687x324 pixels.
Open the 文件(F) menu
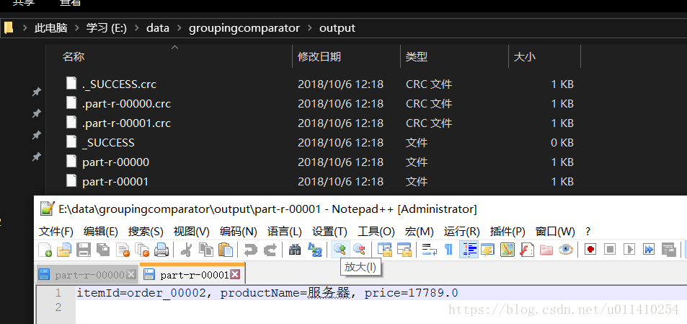[x=56, y=232]
